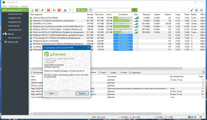Click the green Start torrent play icon
The height and width of the screenshot is (120, 207).
click(x=54, y=10)
